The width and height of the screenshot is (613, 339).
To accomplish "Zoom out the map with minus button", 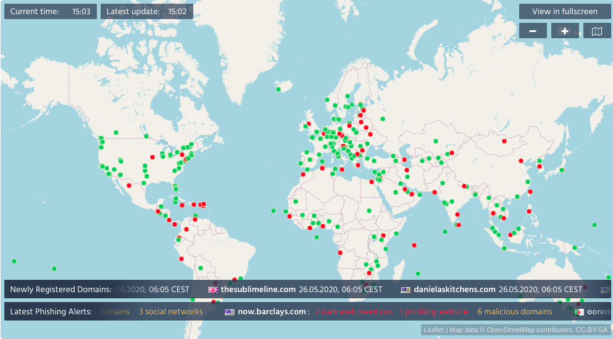I will [x=533, y=31].
